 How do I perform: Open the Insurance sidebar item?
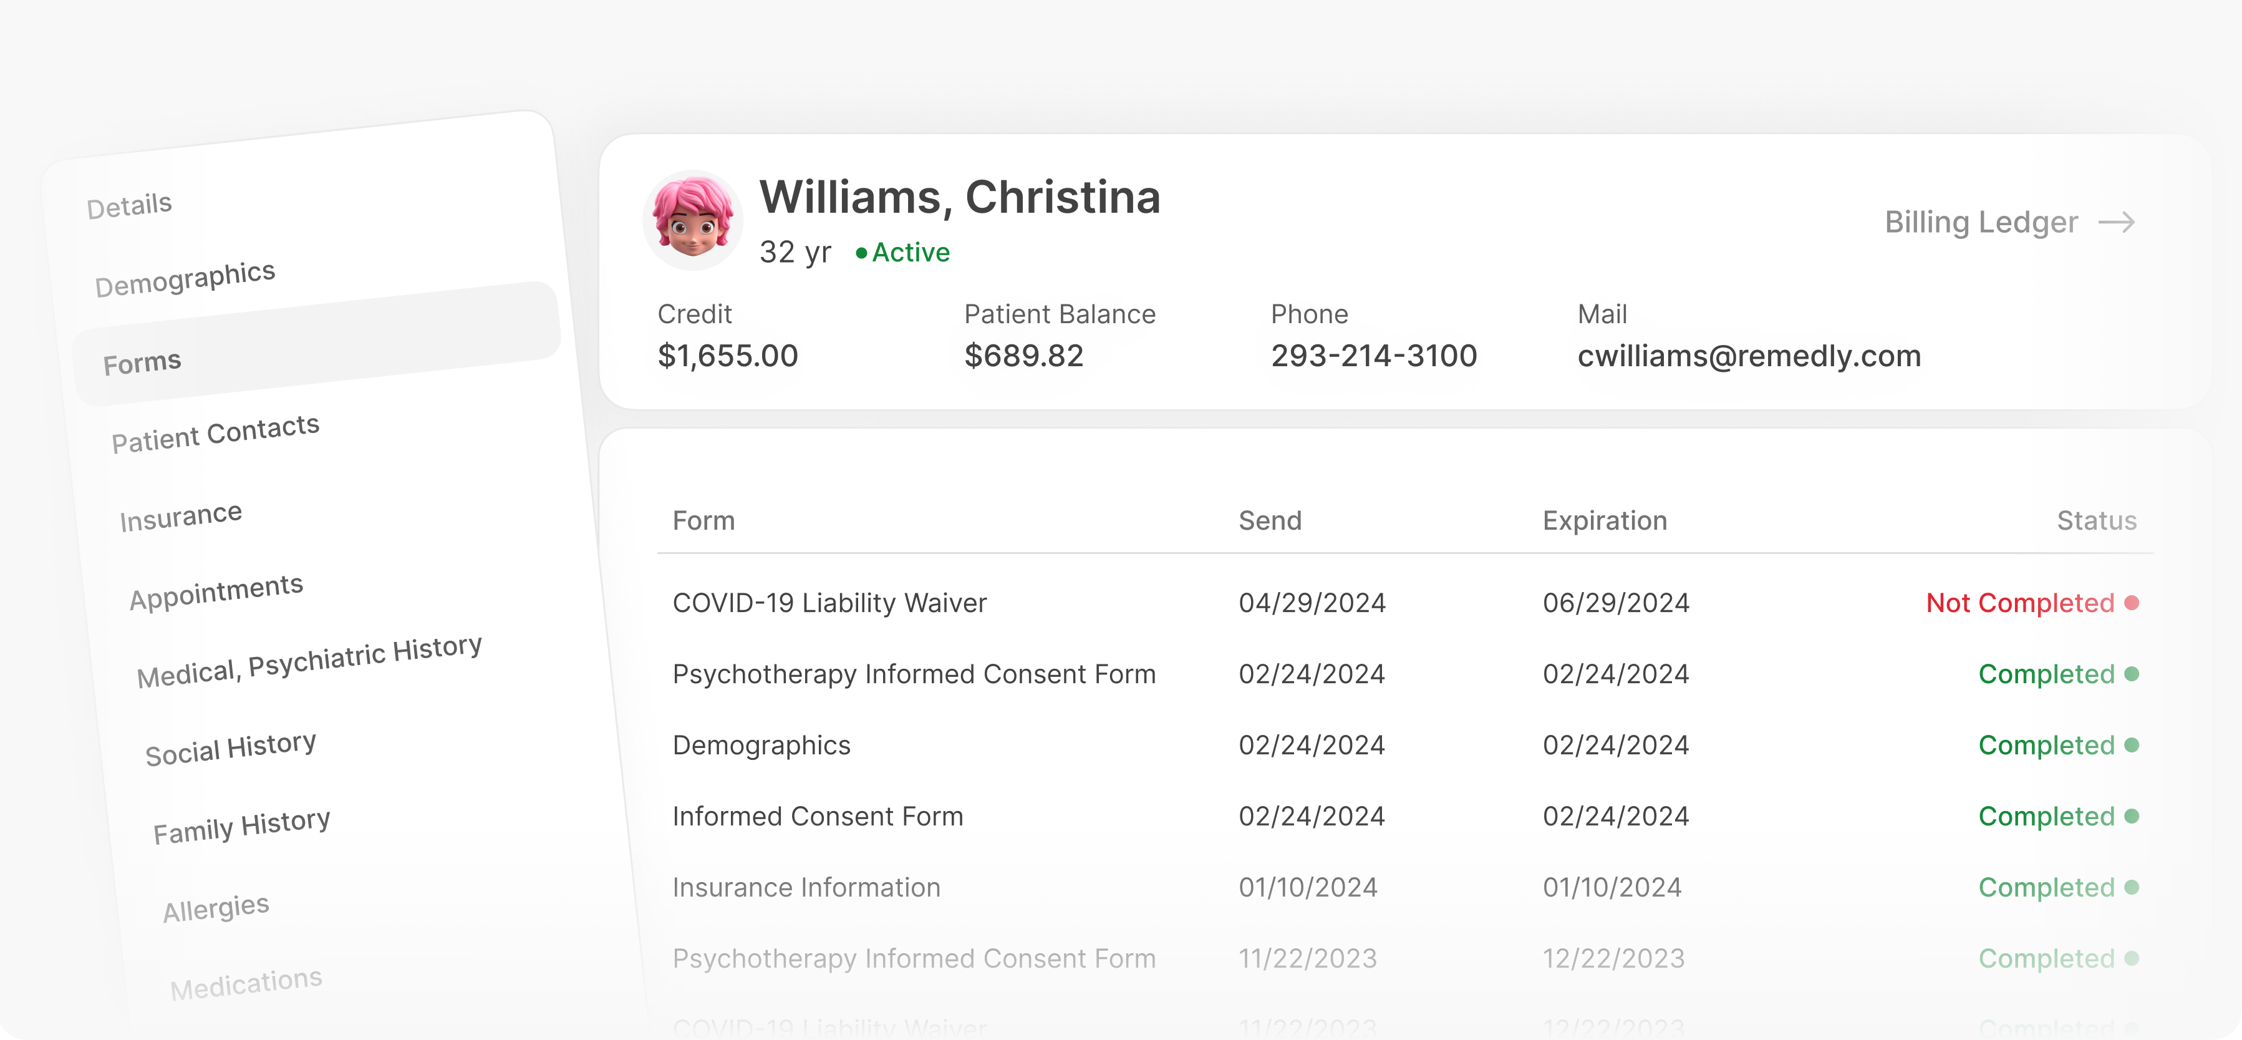pos(181,517)
